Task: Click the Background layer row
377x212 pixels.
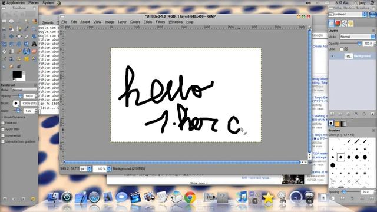Action: click(352, 56)
